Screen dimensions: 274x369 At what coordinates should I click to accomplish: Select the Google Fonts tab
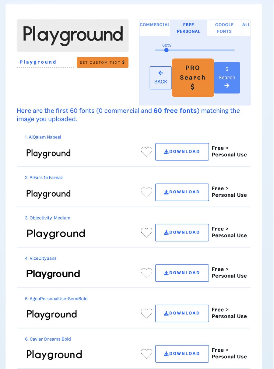click(x=224, y=28)
